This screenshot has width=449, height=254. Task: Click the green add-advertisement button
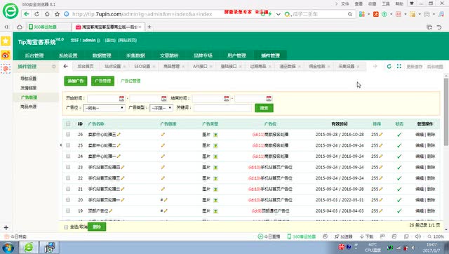click(76, 81)
